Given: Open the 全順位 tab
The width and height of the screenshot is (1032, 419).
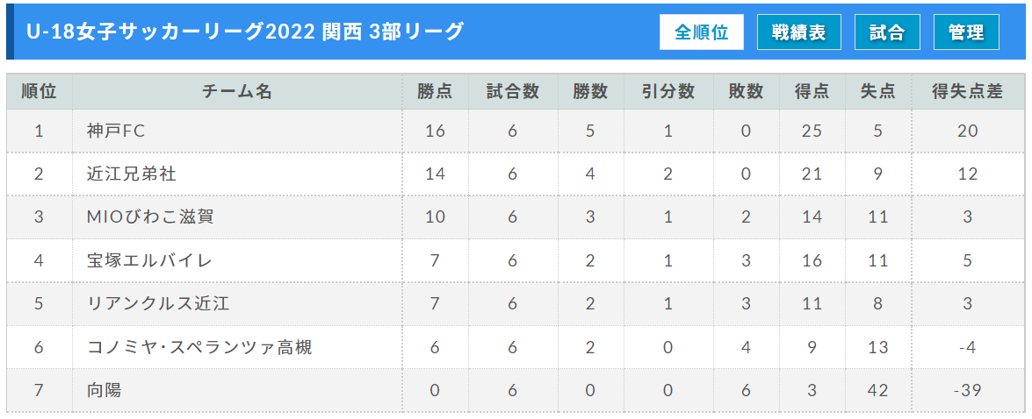Looking at the screenshot, I should (702, 32).
